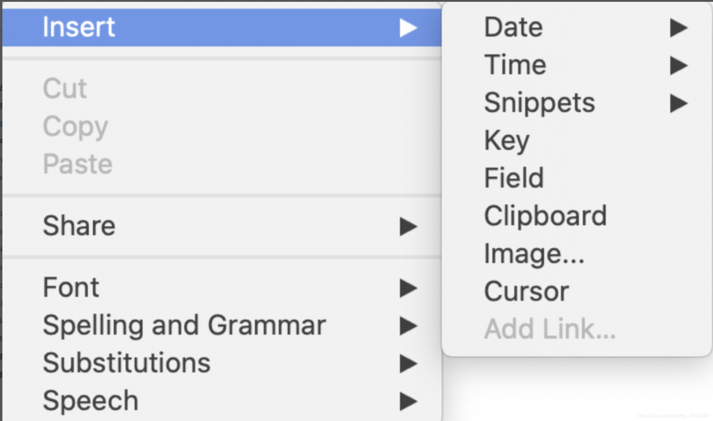Viewport: 713px width, 421px height.
Task: Select Field in the Insert submenu
Action: point(514,178)
